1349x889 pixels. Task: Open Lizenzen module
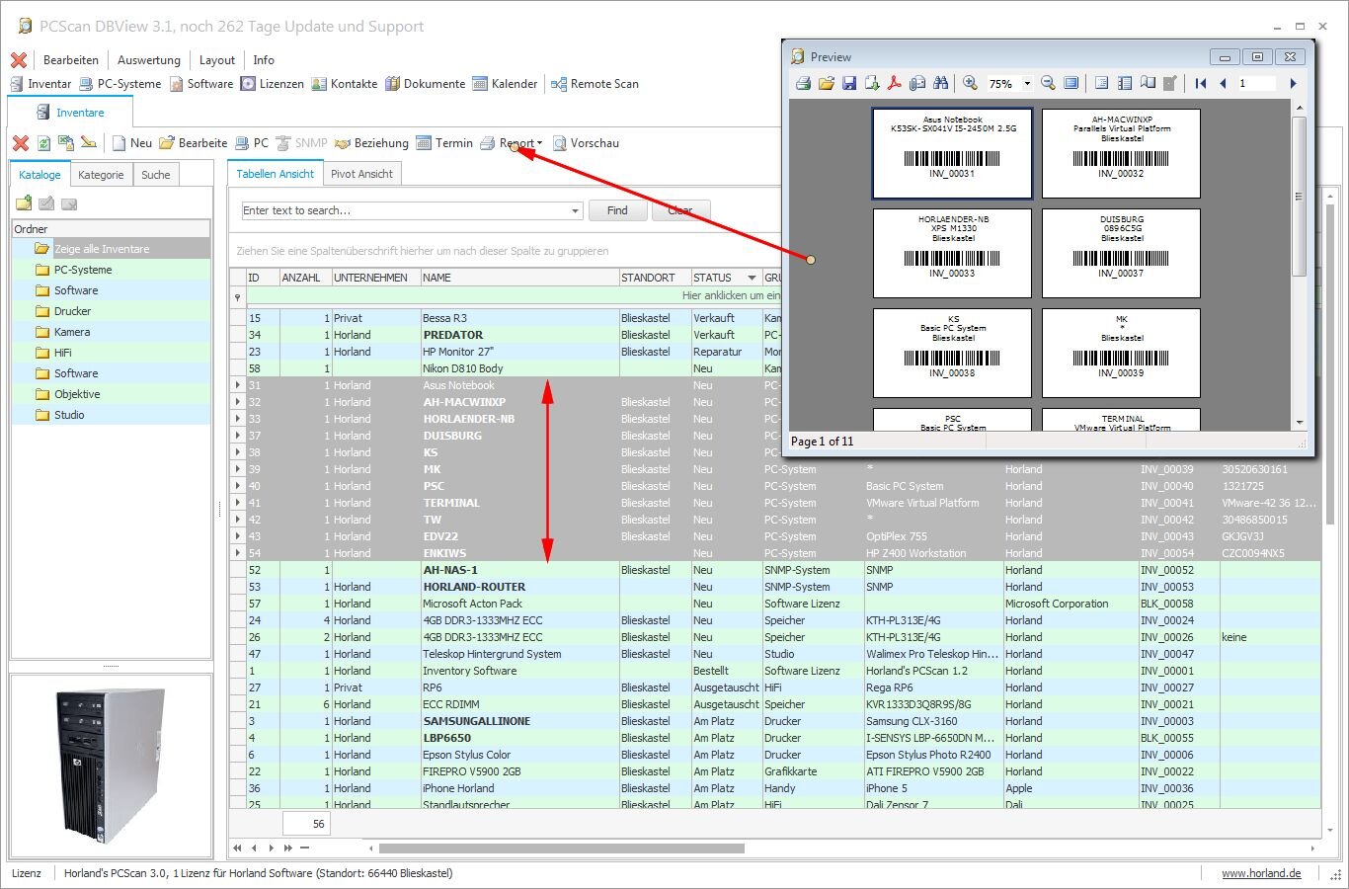pyautogui.click(x=273, y=84)
